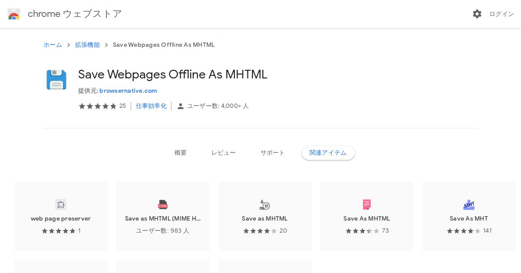Click the four-star rating with 20 reviews
Screen dimensions: 521x273
(x=260, y=231)
